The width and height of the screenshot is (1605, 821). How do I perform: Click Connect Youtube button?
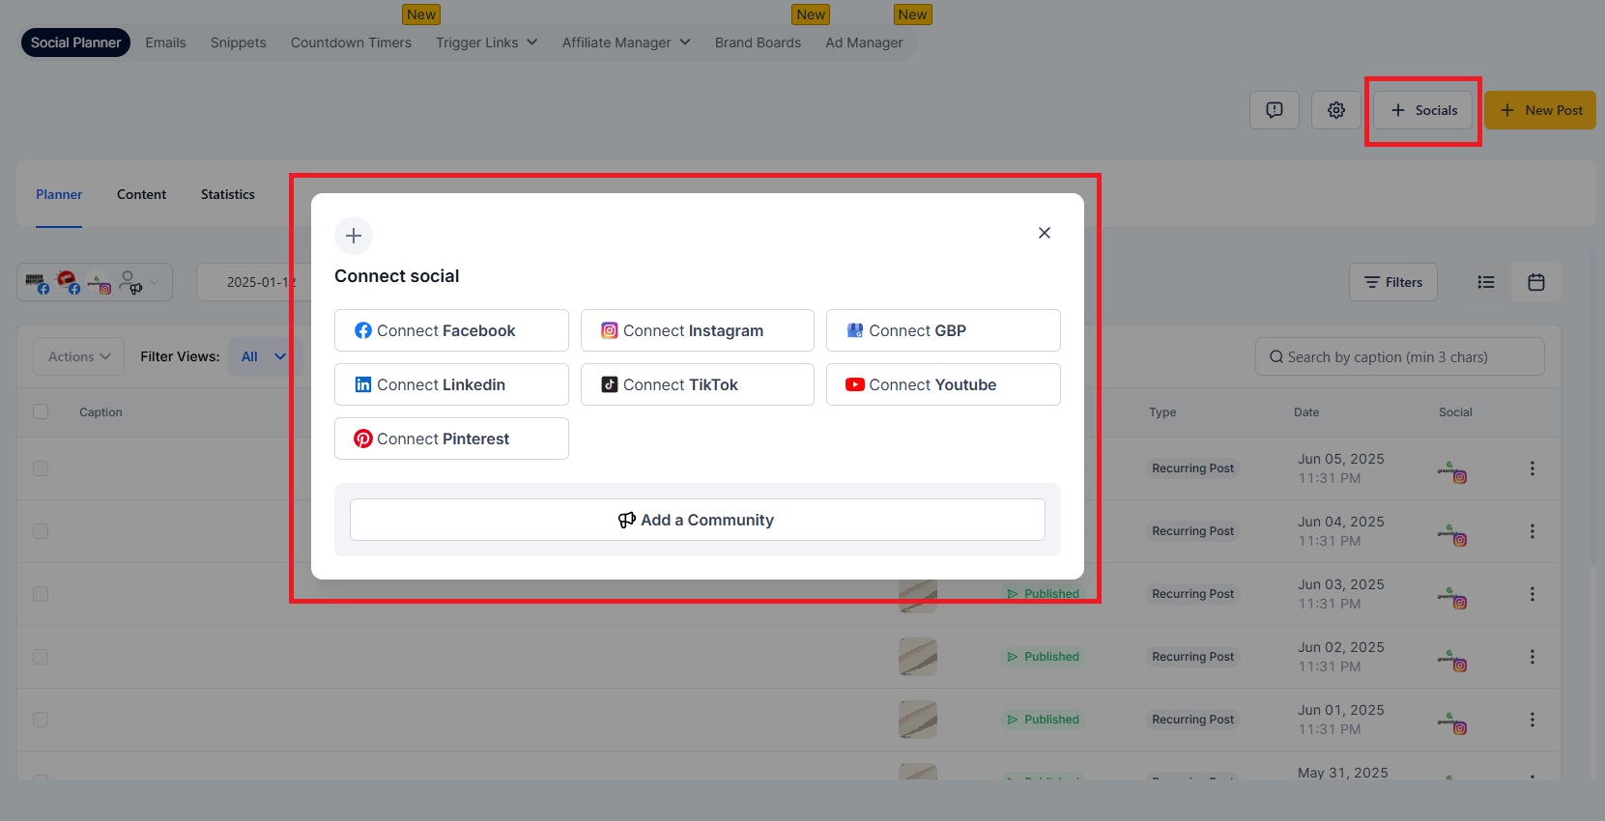pos(943,384)
